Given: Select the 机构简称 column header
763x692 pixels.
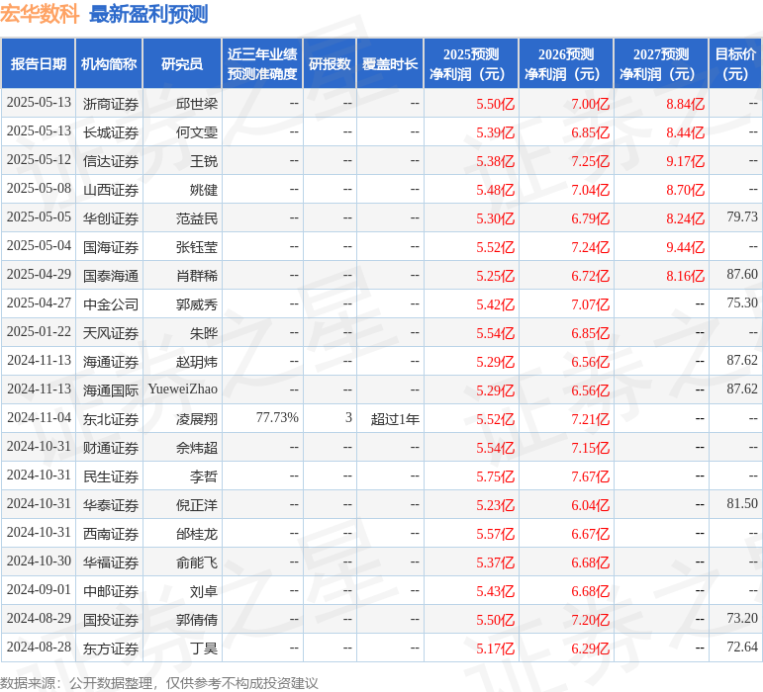Looking at the screenshot, I should click(110, 64).
